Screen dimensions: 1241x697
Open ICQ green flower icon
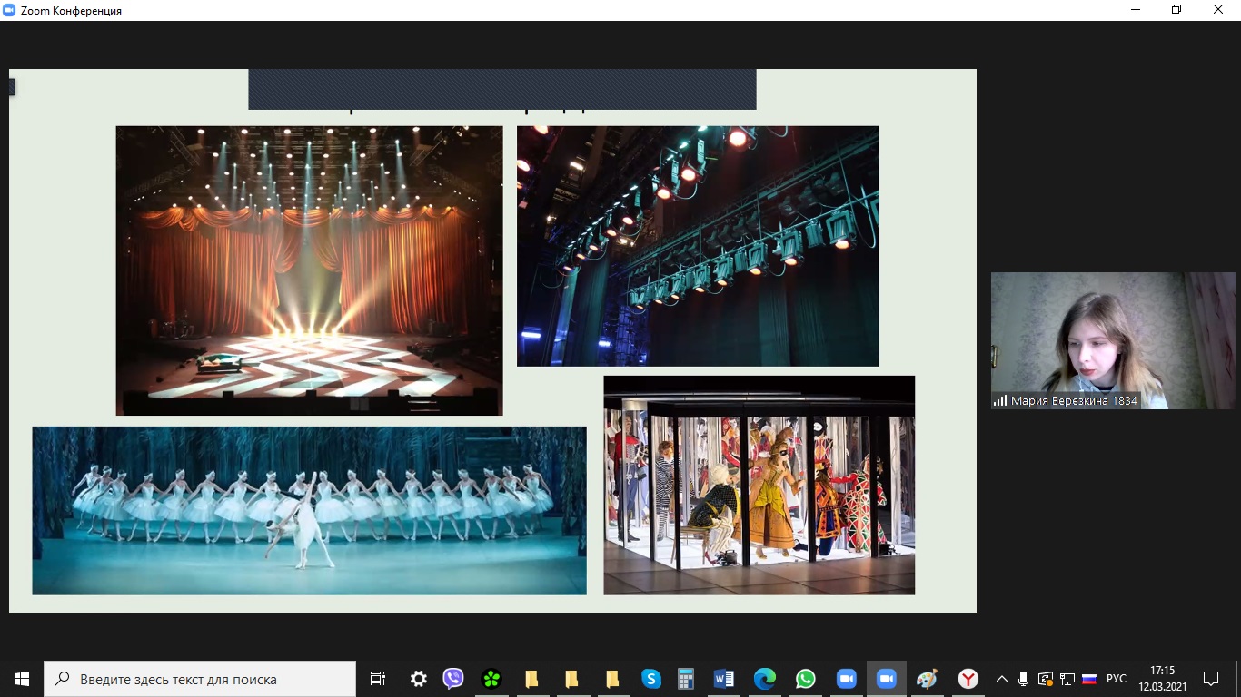[491, 679]
